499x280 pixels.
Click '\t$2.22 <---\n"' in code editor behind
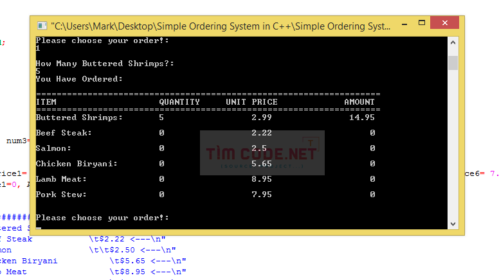pyautogui.click(x=127, y=239)
